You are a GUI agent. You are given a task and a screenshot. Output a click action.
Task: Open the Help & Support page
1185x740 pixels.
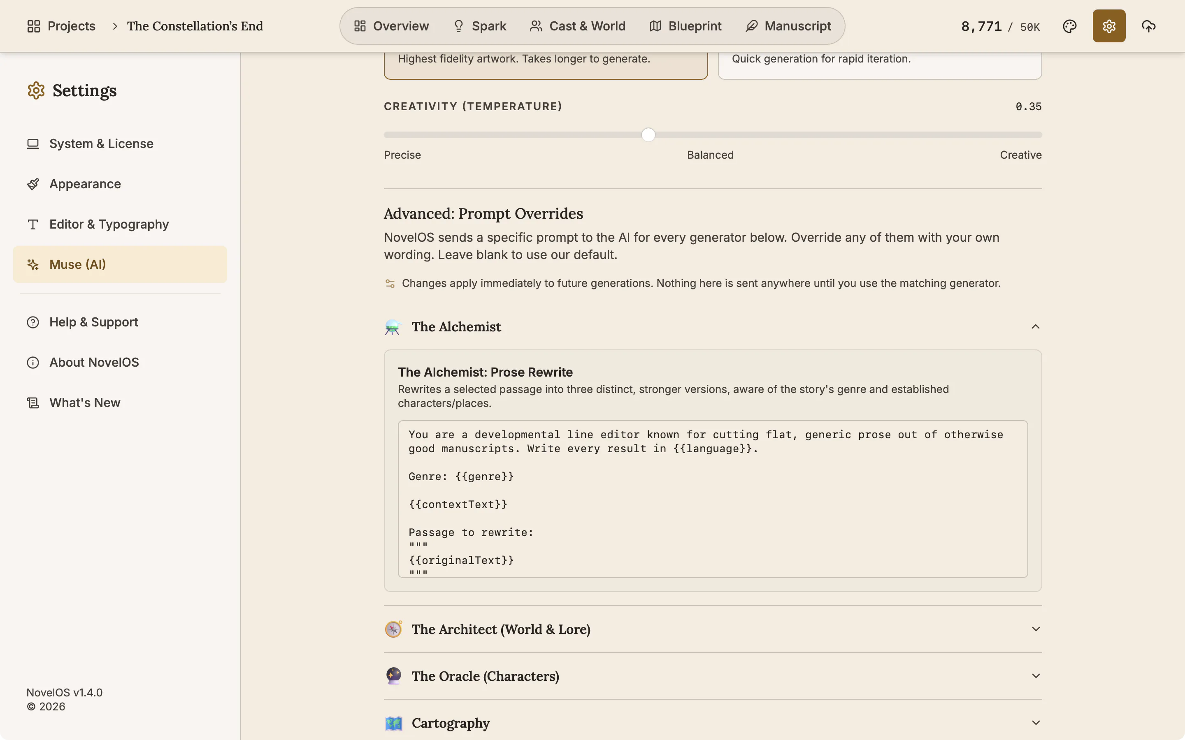[120, 323]
